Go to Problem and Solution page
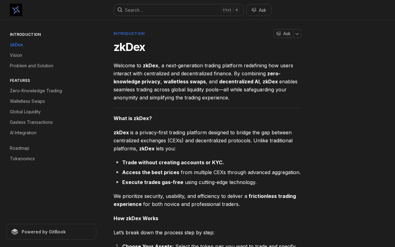Screen dimensions: 395x247 tap(31, 66)
